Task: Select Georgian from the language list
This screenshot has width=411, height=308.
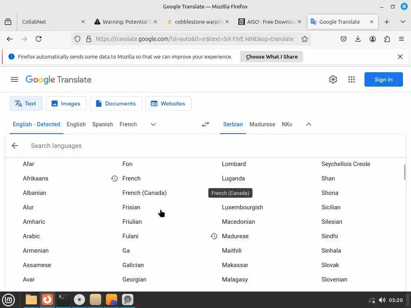Action: pos(134,280)
